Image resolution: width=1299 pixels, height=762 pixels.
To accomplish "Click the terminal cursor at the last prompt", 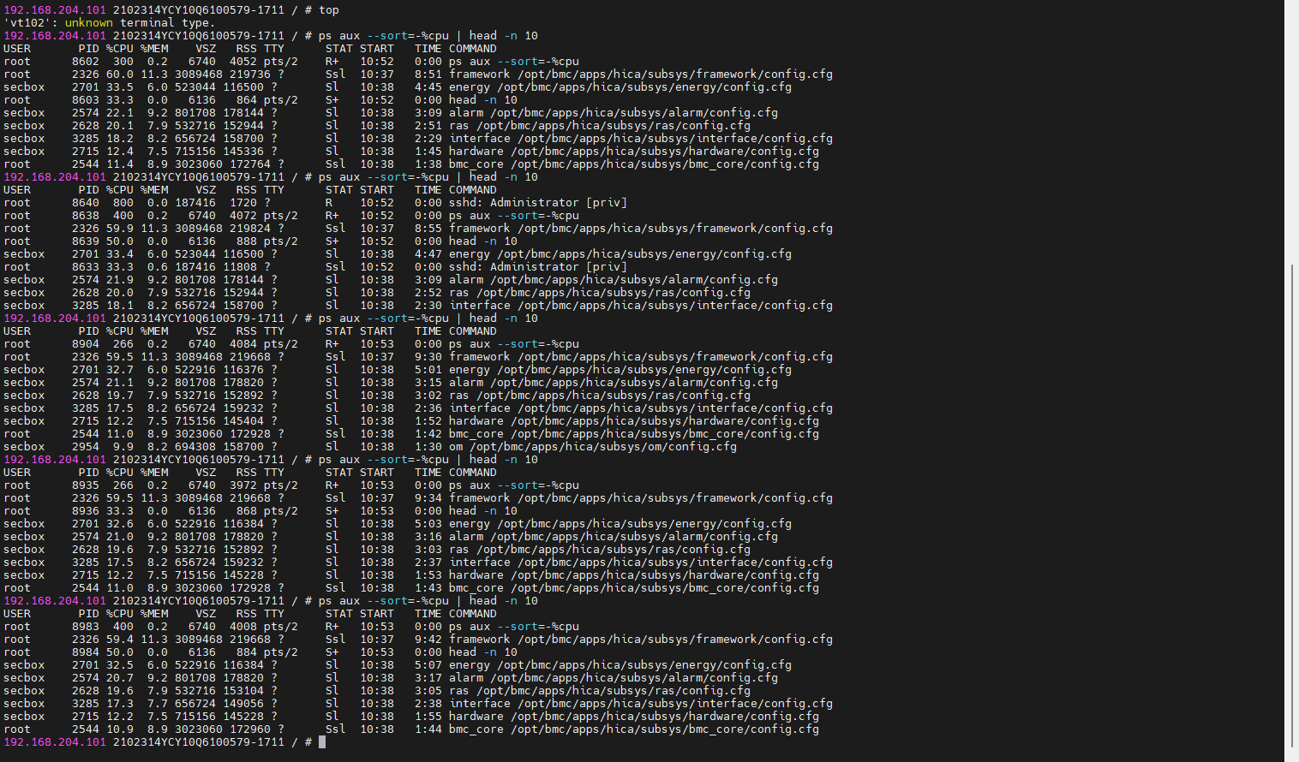I will pyautogui.click(x=322, y=742).
